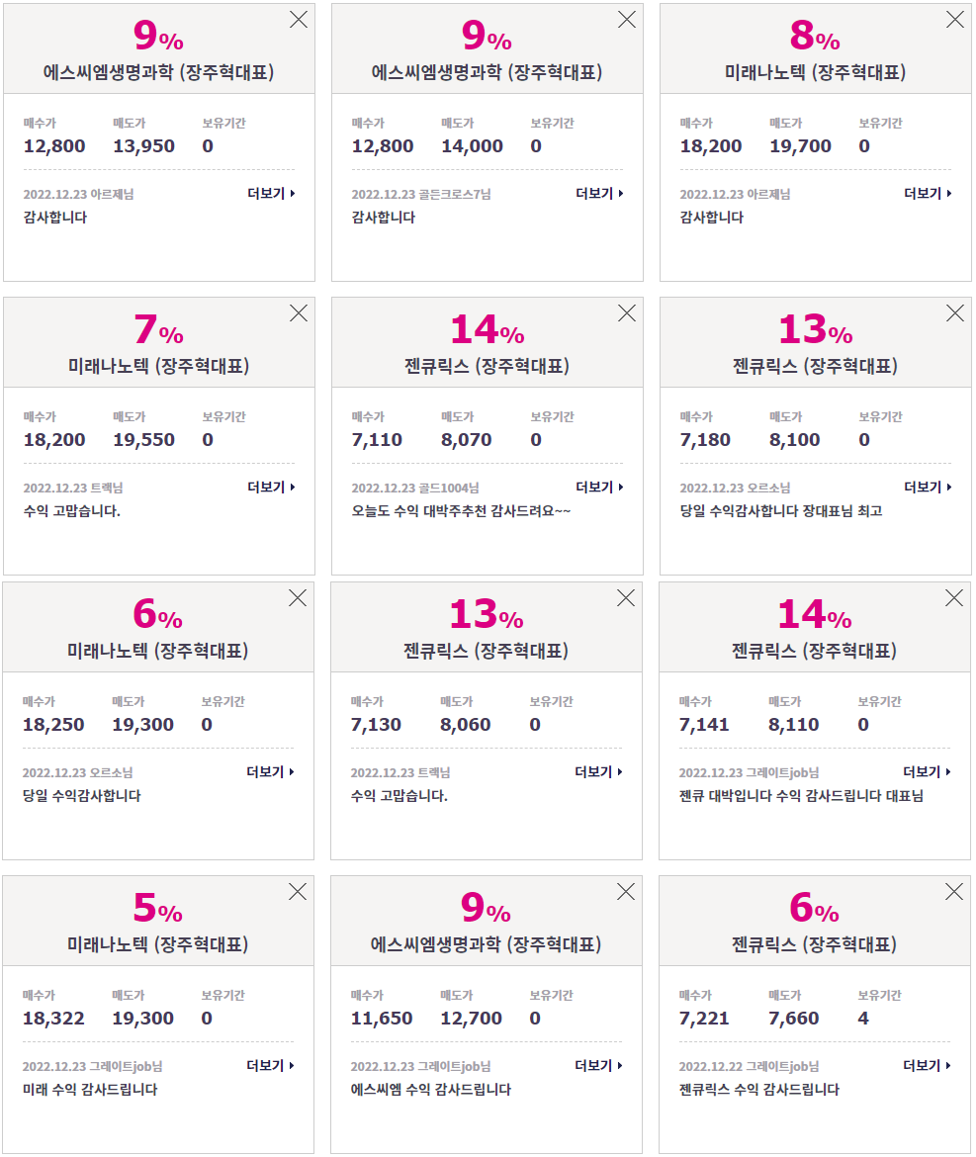976x1157 pixels.
Task: Close the 6% 젠큐릭스 card dated 2022.12.22
Action: coord(954,891)
